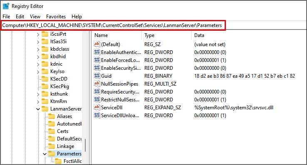Image resolution: width=307 pixels, height=165 pixels.
Task: Select the KSecDD folder icon
Action: click(45, 79)
